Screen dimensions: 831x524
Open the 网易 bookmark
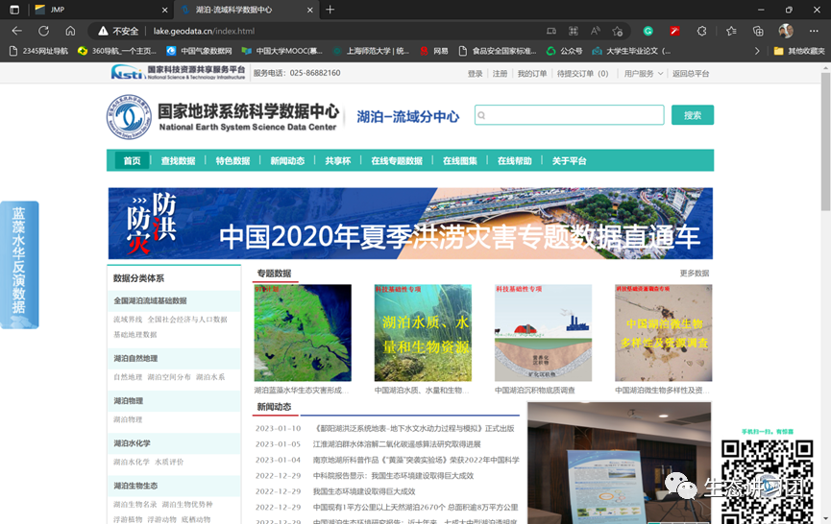[434, 51]
